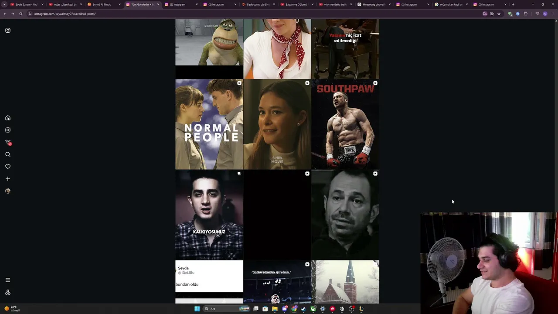Bookmark this page with the star icon

pos(499,14)
